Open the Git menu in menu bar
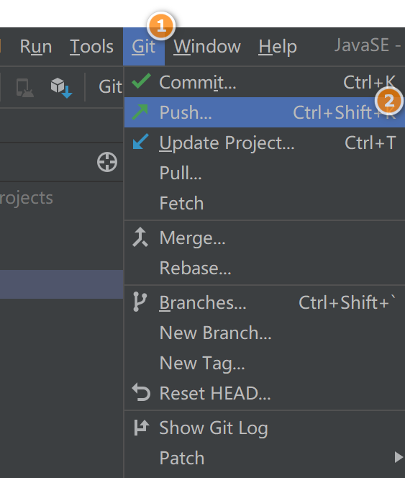Viewport: 405px width, 478px height. [144, 47]
